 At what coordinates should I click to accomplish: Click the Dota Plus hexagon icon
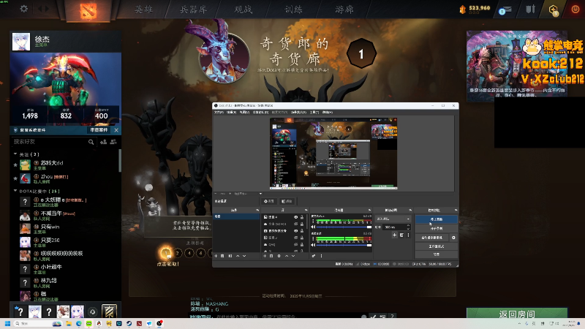coord(554,10)
